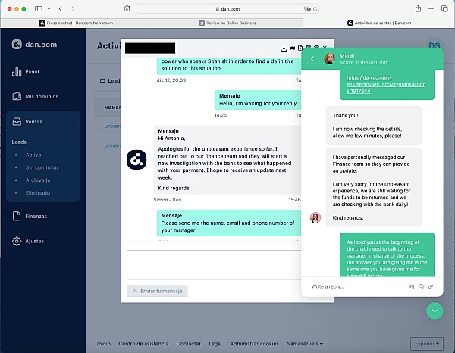Open the sidebar options chevron in Safari
The image size is (455, 353).
49,8
